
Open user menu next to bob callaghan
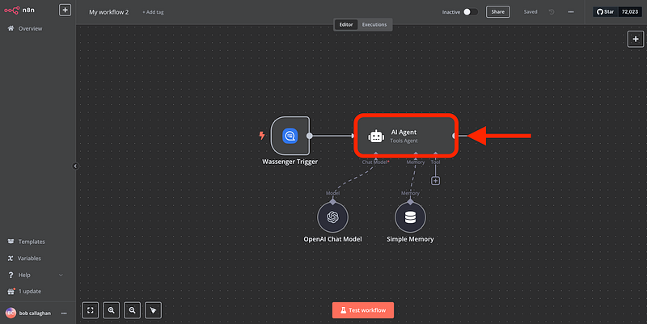(64, 313)
